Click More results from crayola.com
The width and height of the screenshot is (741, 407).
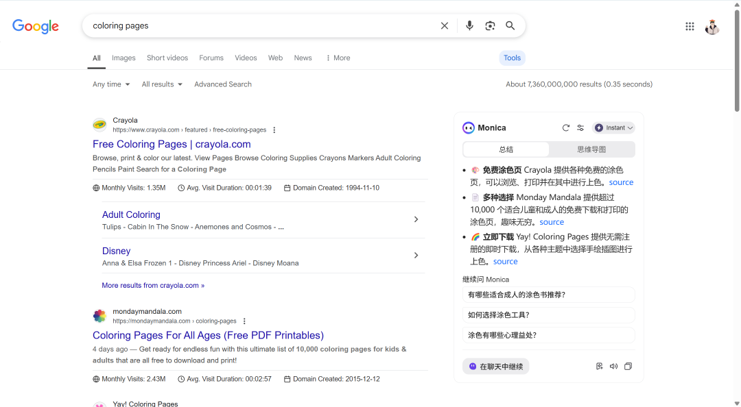tap(153, 285)
